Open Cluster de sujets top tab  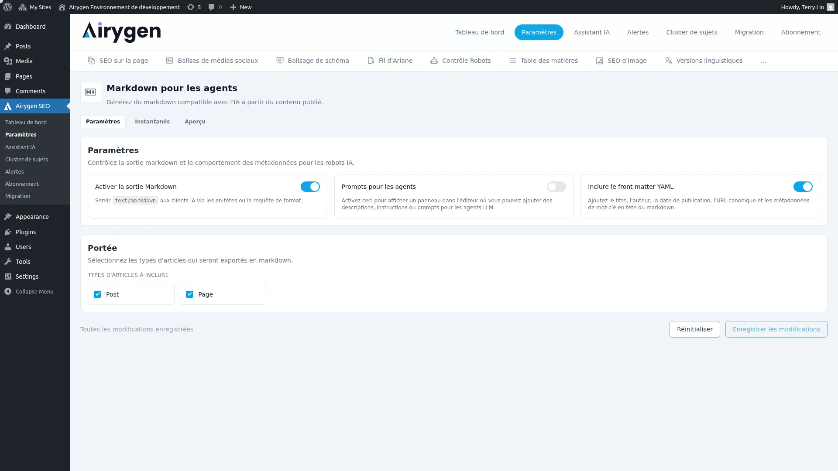[692, 32]
